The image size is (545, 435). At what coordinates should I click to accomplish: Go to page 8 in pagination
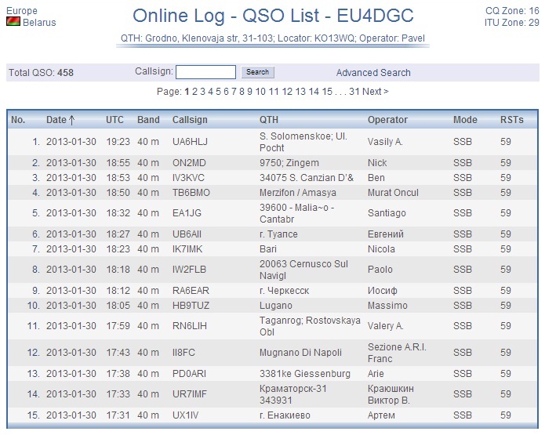pyautogui.click(x=242, y=92)
